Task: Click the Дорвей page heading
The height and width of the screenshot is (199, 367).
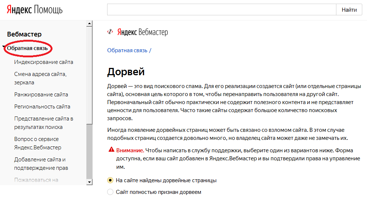Action: pyautogui.click(x=126, y=72)
